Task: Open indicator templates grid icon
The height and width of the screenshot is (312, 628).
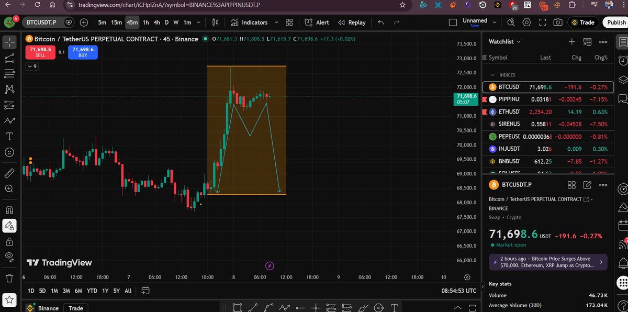Action: coord(289,23)
